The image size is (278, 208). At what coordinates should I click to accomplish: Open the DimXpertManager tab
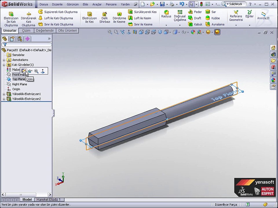tap(28, 38)
